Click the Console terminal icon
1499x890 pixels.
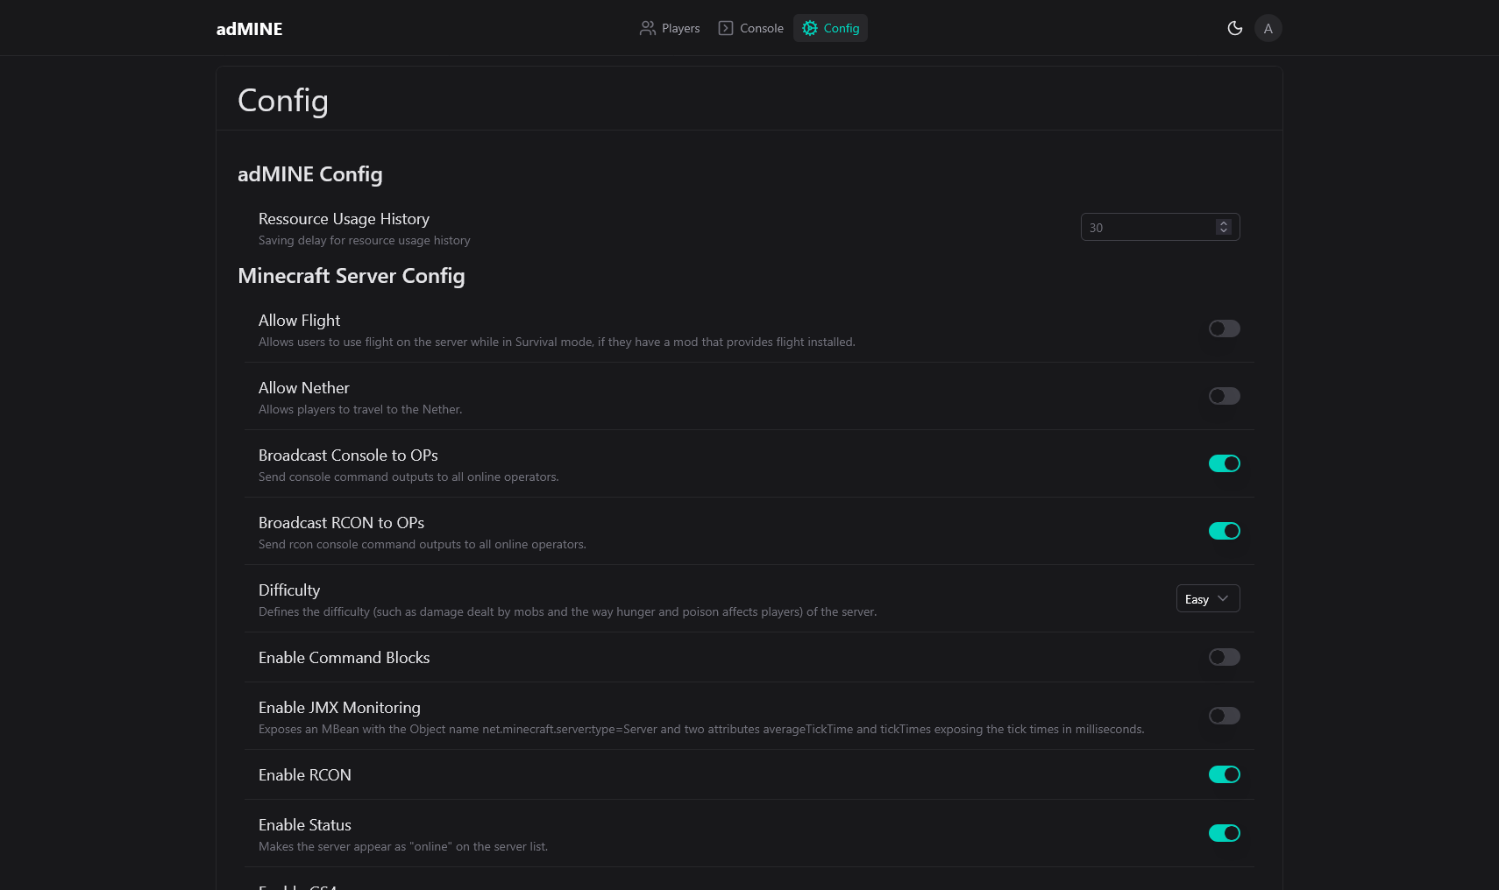click(x=726, y=28)
